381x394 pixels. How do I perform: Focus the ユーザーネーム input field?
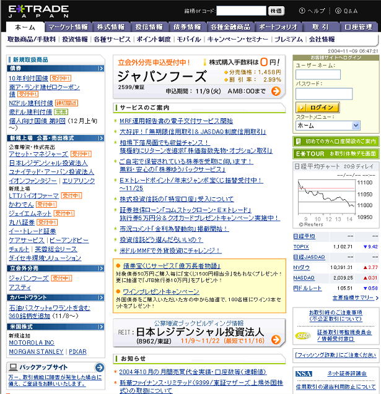(318, 75)
